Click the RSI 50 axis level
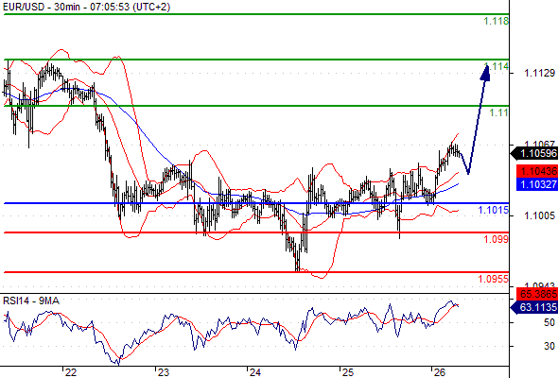Image resolution: width=558 pixels, height=378 pixels. click(549, 322)
